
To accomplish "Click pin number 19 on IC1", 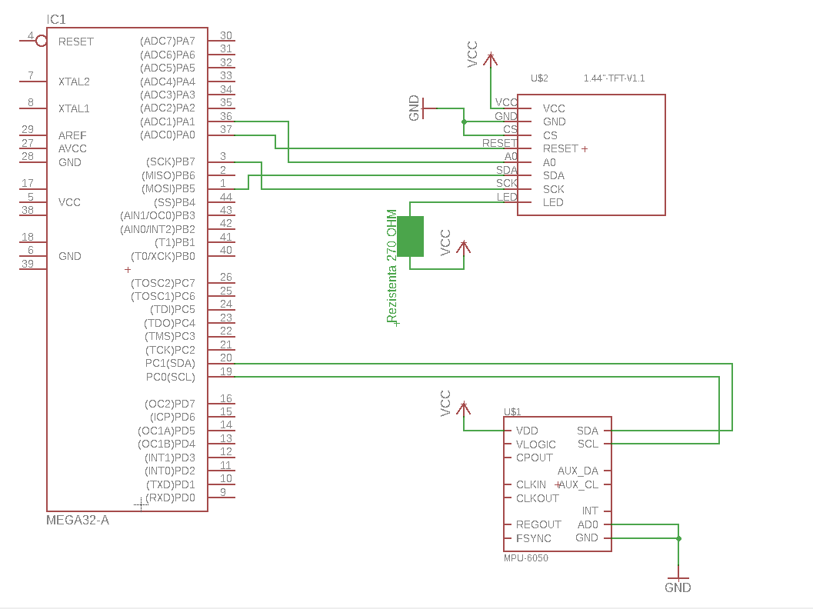I will click(x=225, y=371).
